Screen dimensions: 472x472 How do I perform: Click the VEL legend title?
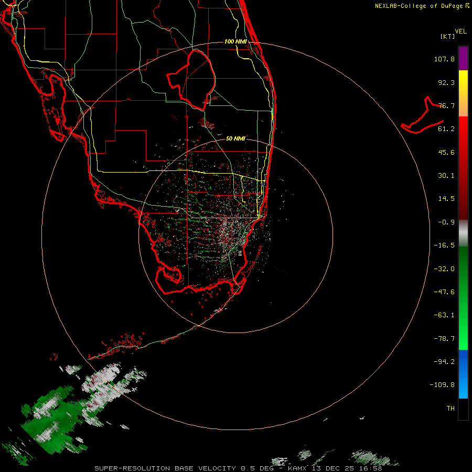(460, 31)
